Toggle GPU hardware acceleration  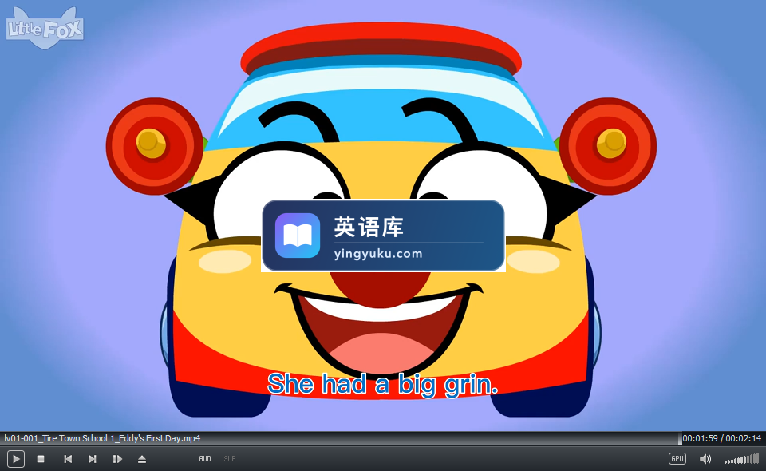(x=677, y=459)
